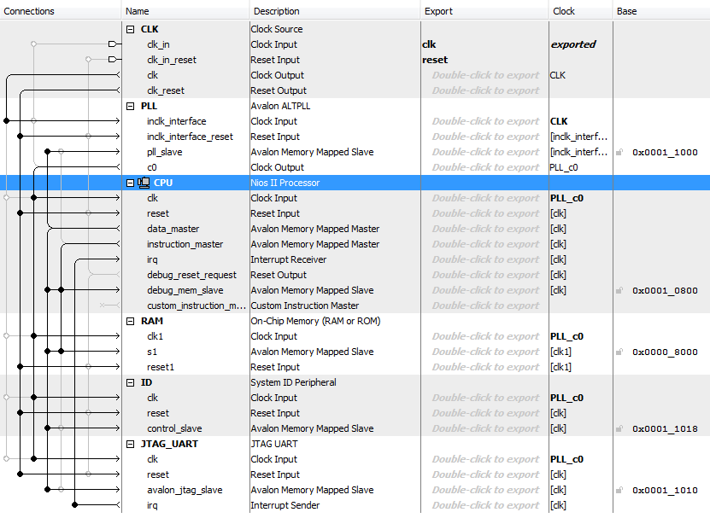Click the export arrow on the clk_in row
The height and width of the screenshot is (518, 710).
pos(113,44)
